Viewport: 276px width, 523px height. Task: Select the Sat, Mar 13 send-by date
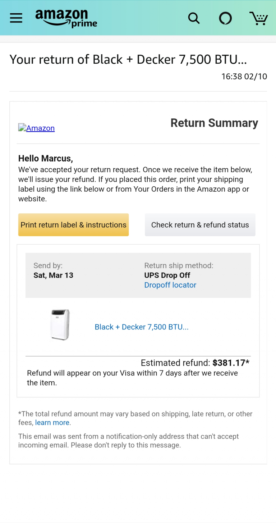tap(53, 275)
